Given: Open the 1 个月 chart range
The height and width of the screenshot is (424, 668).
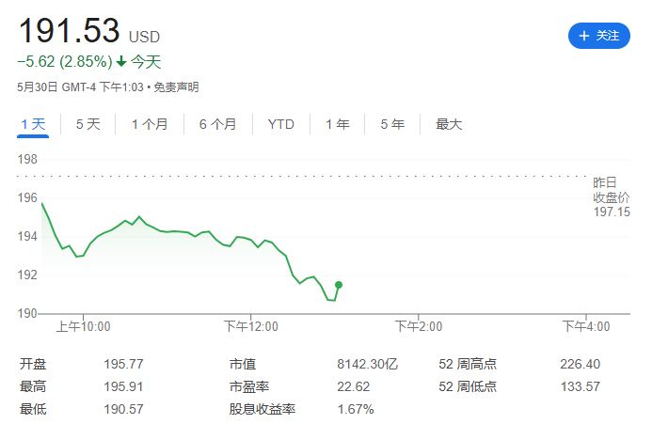Looking at the screenshot, I should (150, 124).
